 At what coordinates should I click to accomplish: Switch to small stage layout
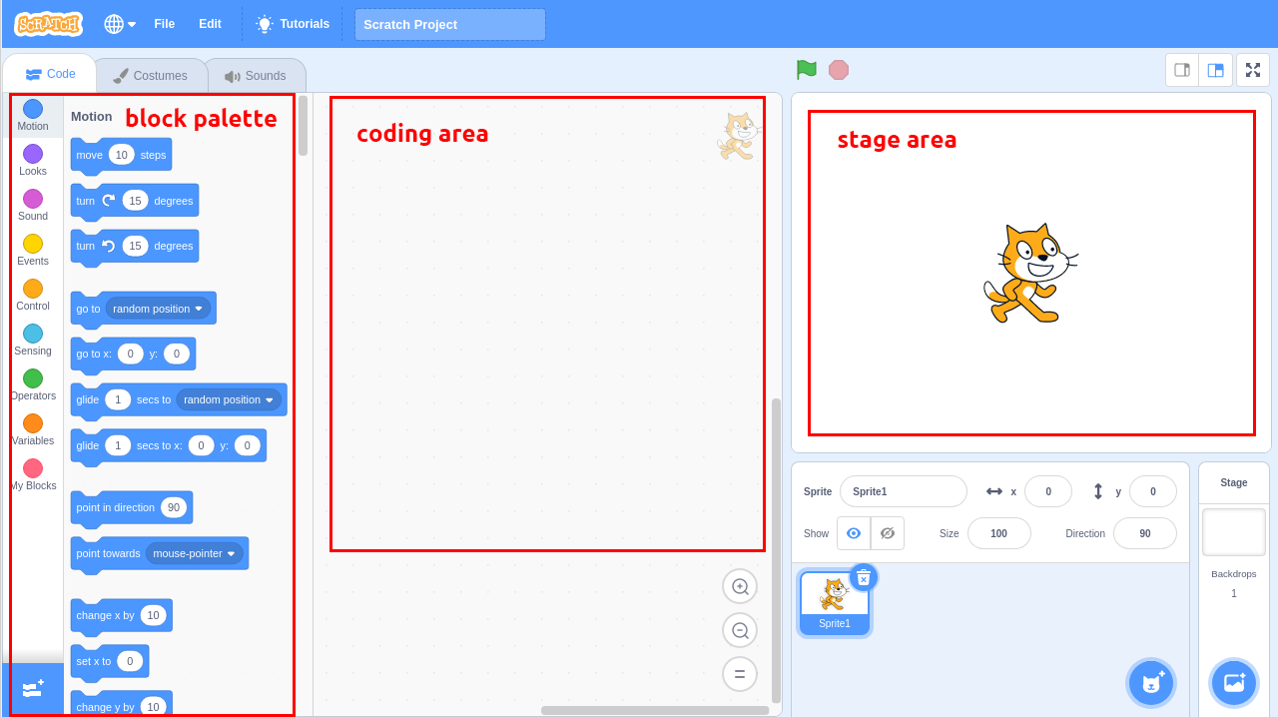(1182, 70)
